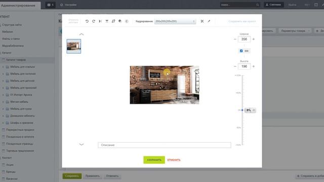Viewport: 324px width, 182px height.
Task: Click the magnifier search icon in header
Action: 258,5
